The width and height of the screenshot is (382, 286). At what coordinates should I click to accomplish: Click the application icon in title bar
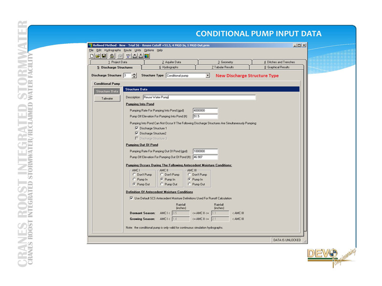[x=91, y=45]
